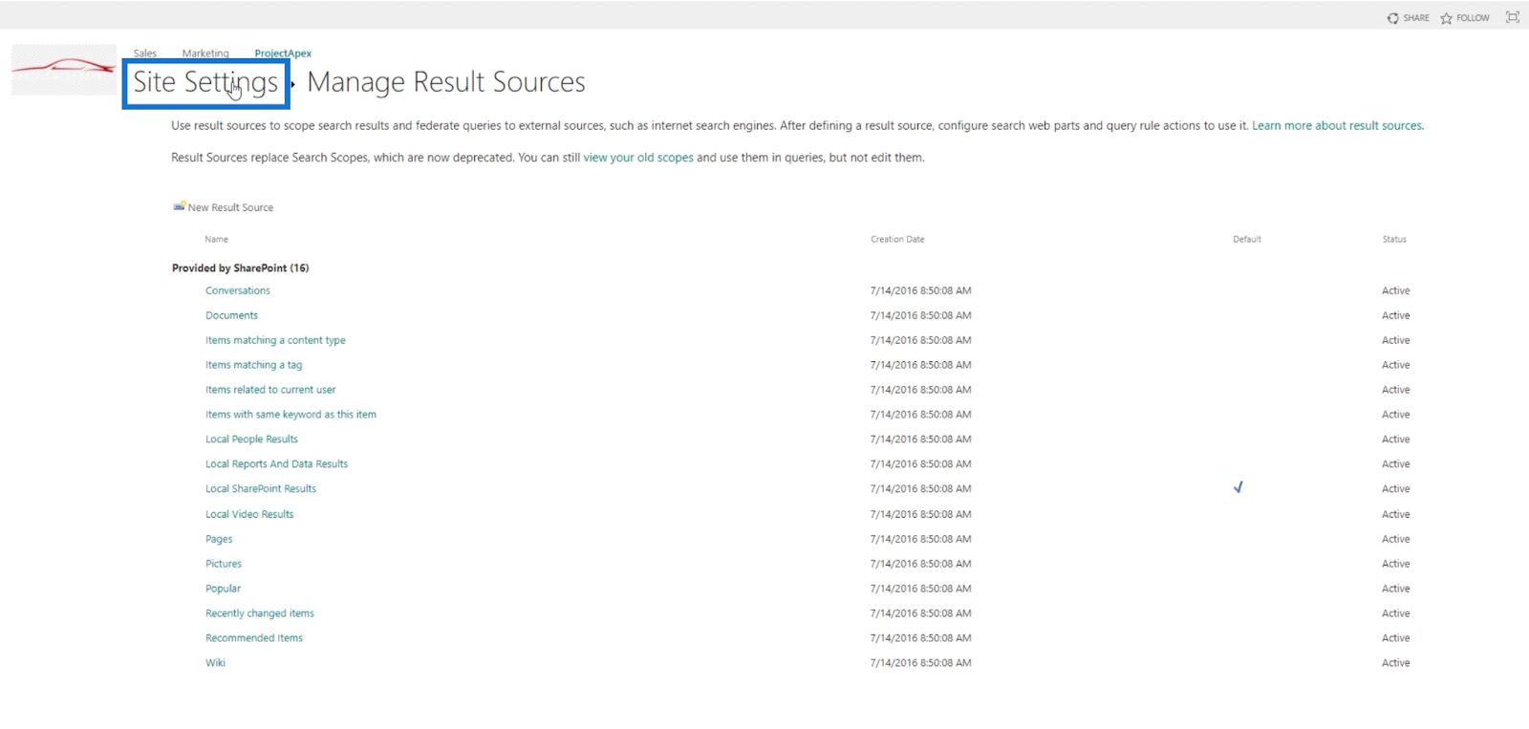Open Recently changed items source
This screenshot has width=1529, height=729.
pyautogui.click(x=260, y=613)
